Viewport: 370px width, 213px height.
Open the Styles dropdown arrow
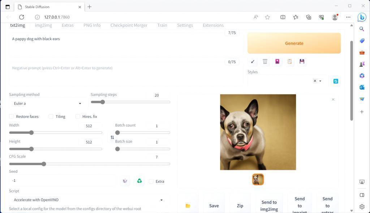320,81
